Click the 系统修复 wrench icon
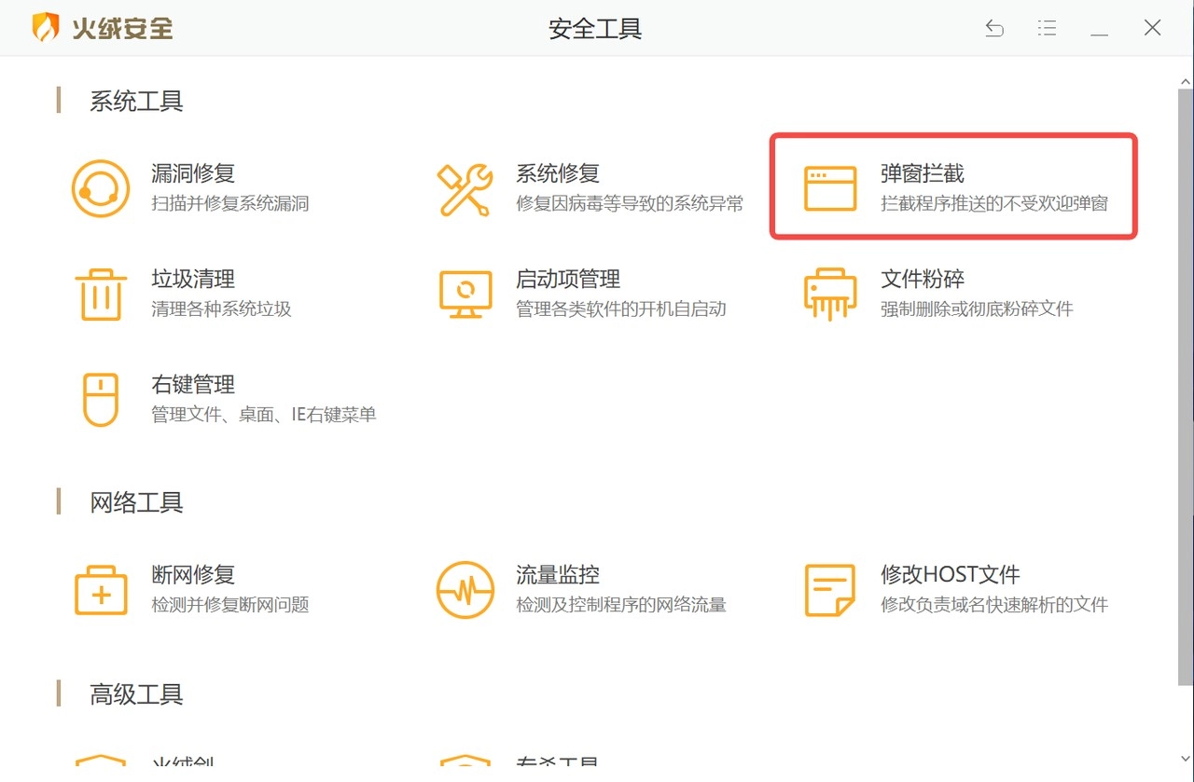The width and height of the screenshot is (1194, 782). 465,189
